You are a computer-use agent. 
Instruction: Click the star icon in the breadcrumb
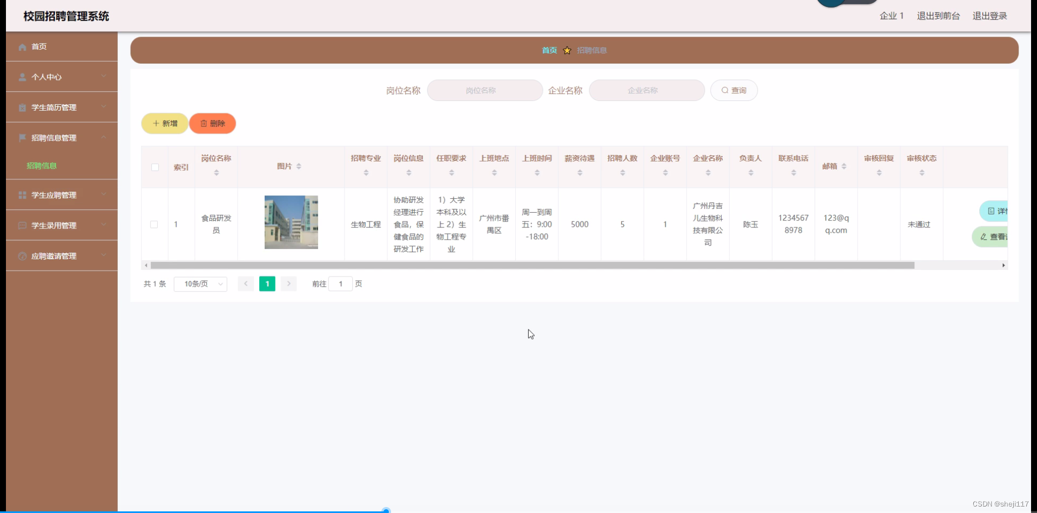[x=567, y=50]
